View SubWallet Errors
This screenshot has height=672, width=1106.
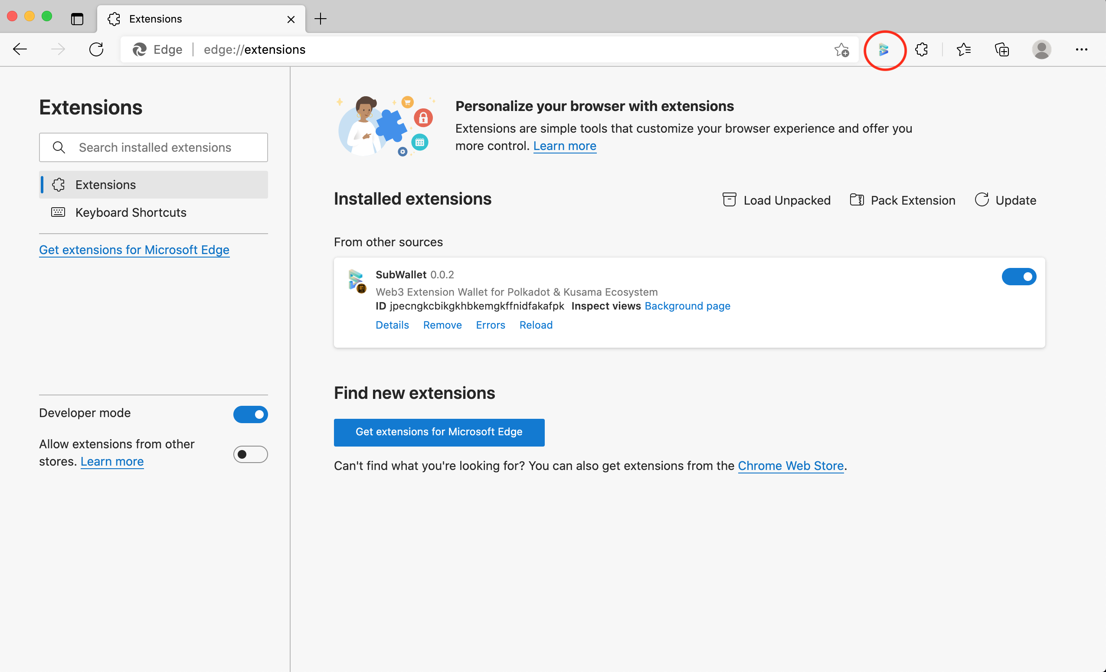point(490,325)
